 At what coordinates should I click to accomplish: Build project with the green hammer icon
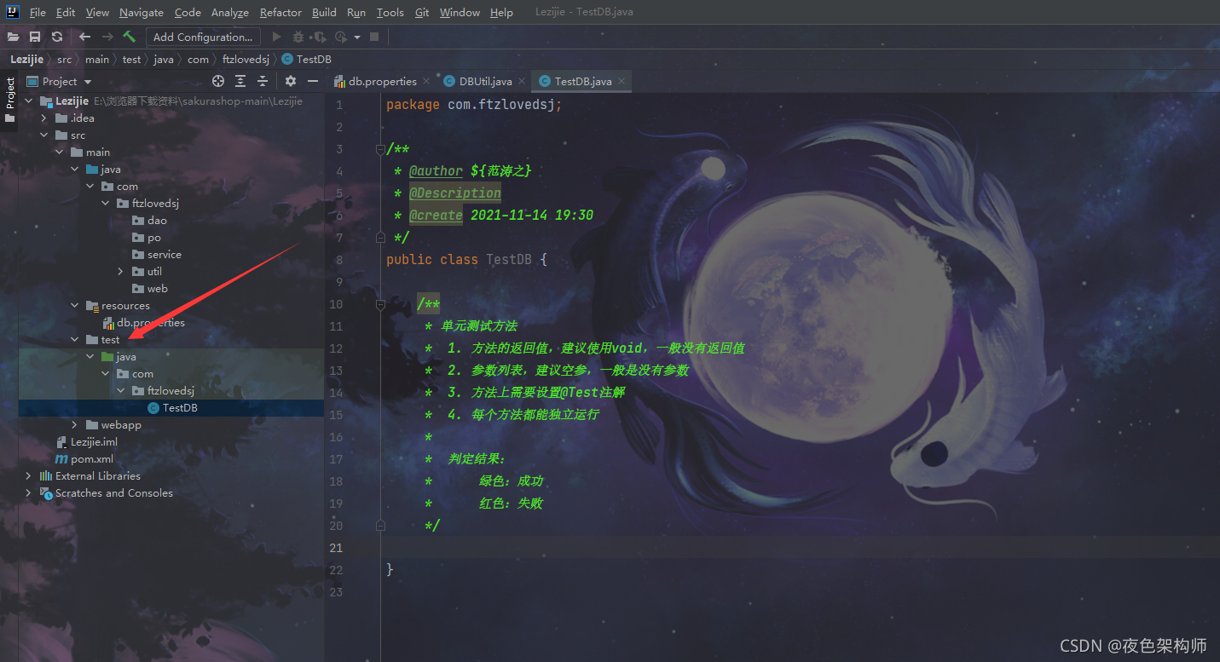coord(130,37)
